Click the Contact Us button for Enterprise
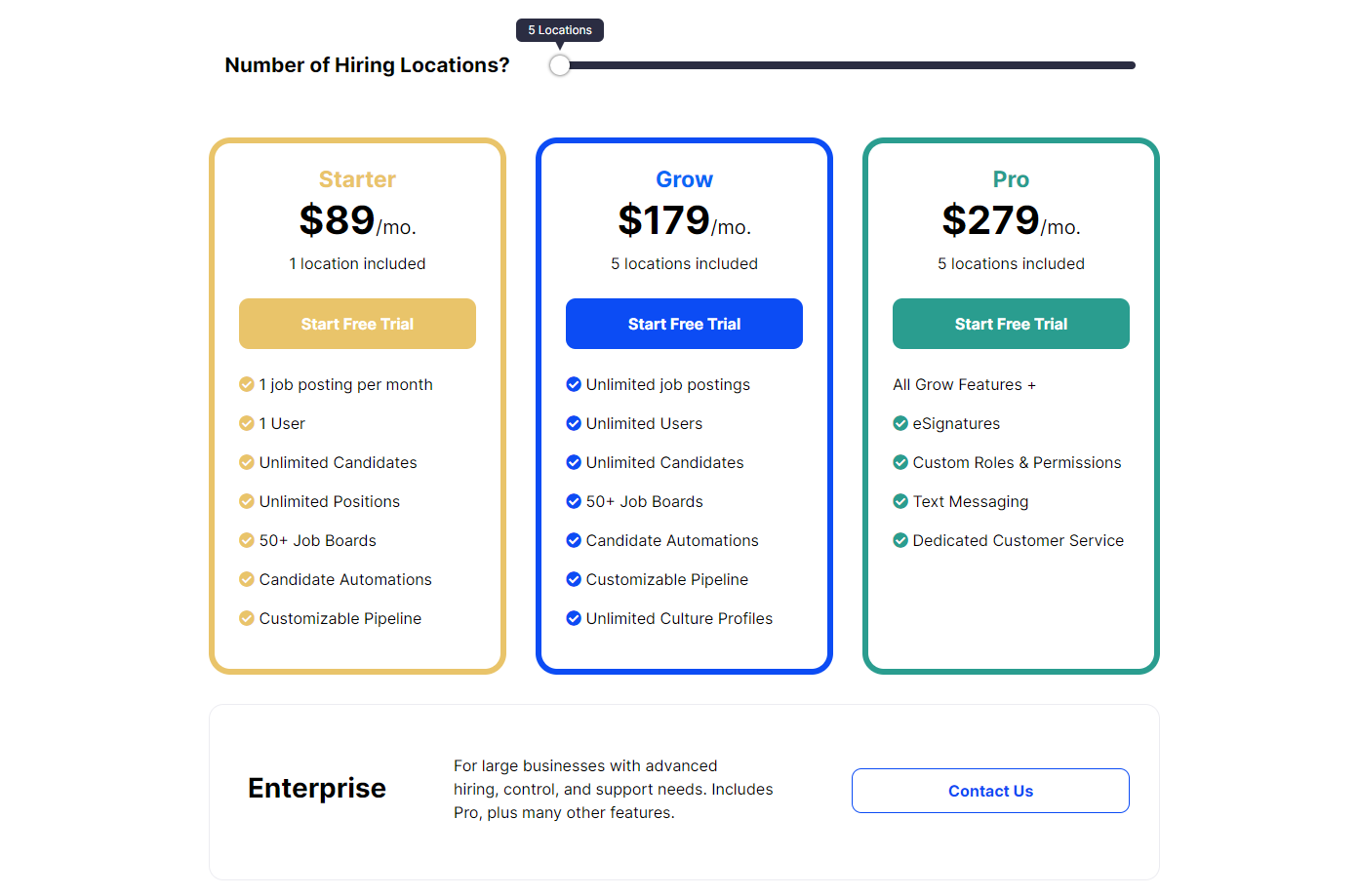This screenshot has height=896, width=1359. click(990, 791)
